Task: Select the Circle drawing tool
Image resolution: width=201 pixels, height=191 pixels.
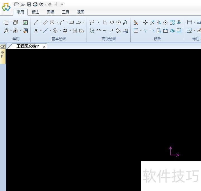Action: 52,22
